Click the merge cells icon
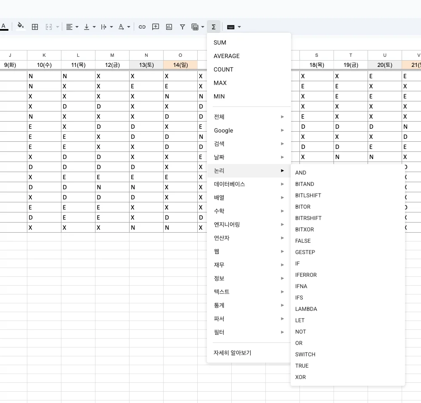421x403 pixels. point(49,27)
